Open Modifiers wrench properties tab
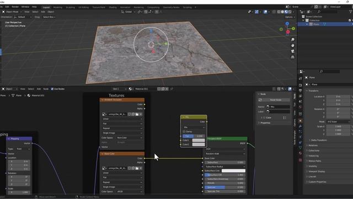 coord(300,127)
